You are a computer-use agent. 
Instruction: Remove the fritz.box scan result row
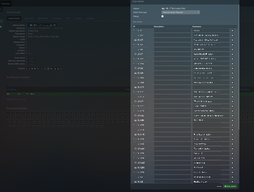click(x=233, y=30)
